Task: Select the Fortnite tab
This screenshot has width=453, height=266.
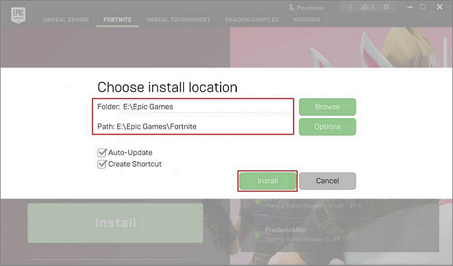Action: pyautogui.click(x=117, y=19)
